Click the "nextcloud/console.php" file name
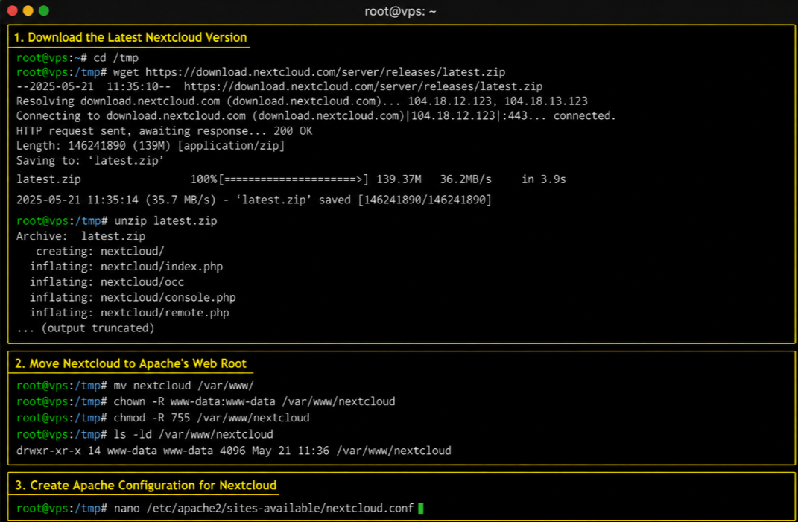 click(168, 297)
